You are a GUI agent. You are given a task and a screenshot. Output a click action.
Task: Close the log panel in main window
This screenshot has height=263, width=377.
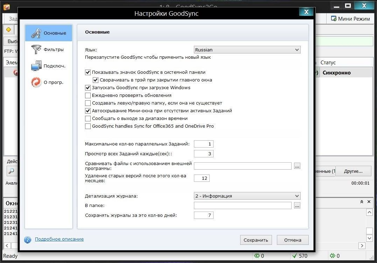(x=369, y=202)
